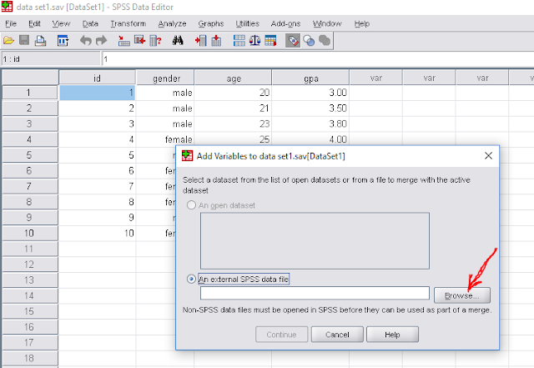Toggle the Value Labels tag icon
The image size is (534, 368).
(293, 41)
